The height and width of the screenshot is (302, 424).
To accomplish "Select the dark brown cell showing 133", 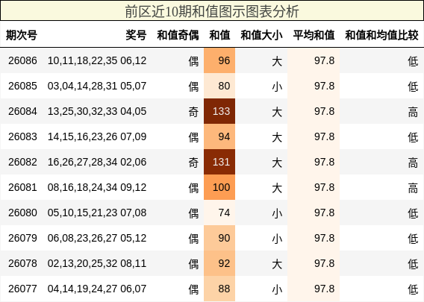I will (x=219, y=111).
